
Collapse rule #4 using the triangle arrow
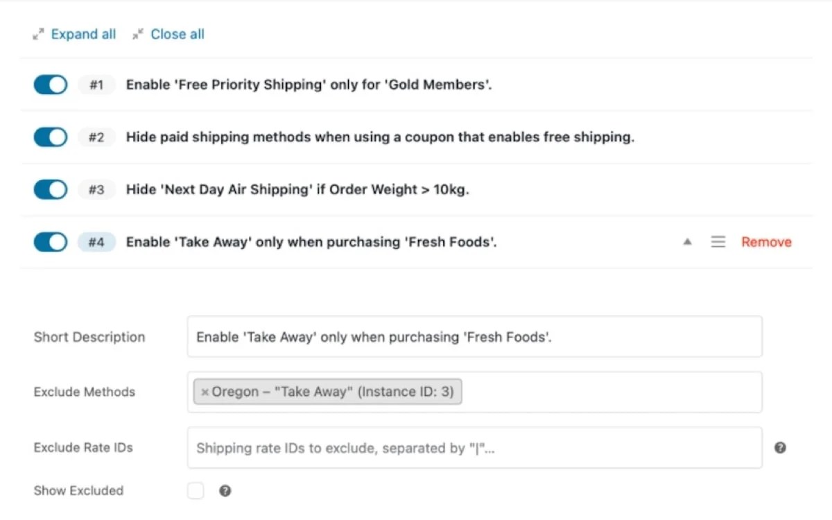pyautogui.click(x=687, y=241)
